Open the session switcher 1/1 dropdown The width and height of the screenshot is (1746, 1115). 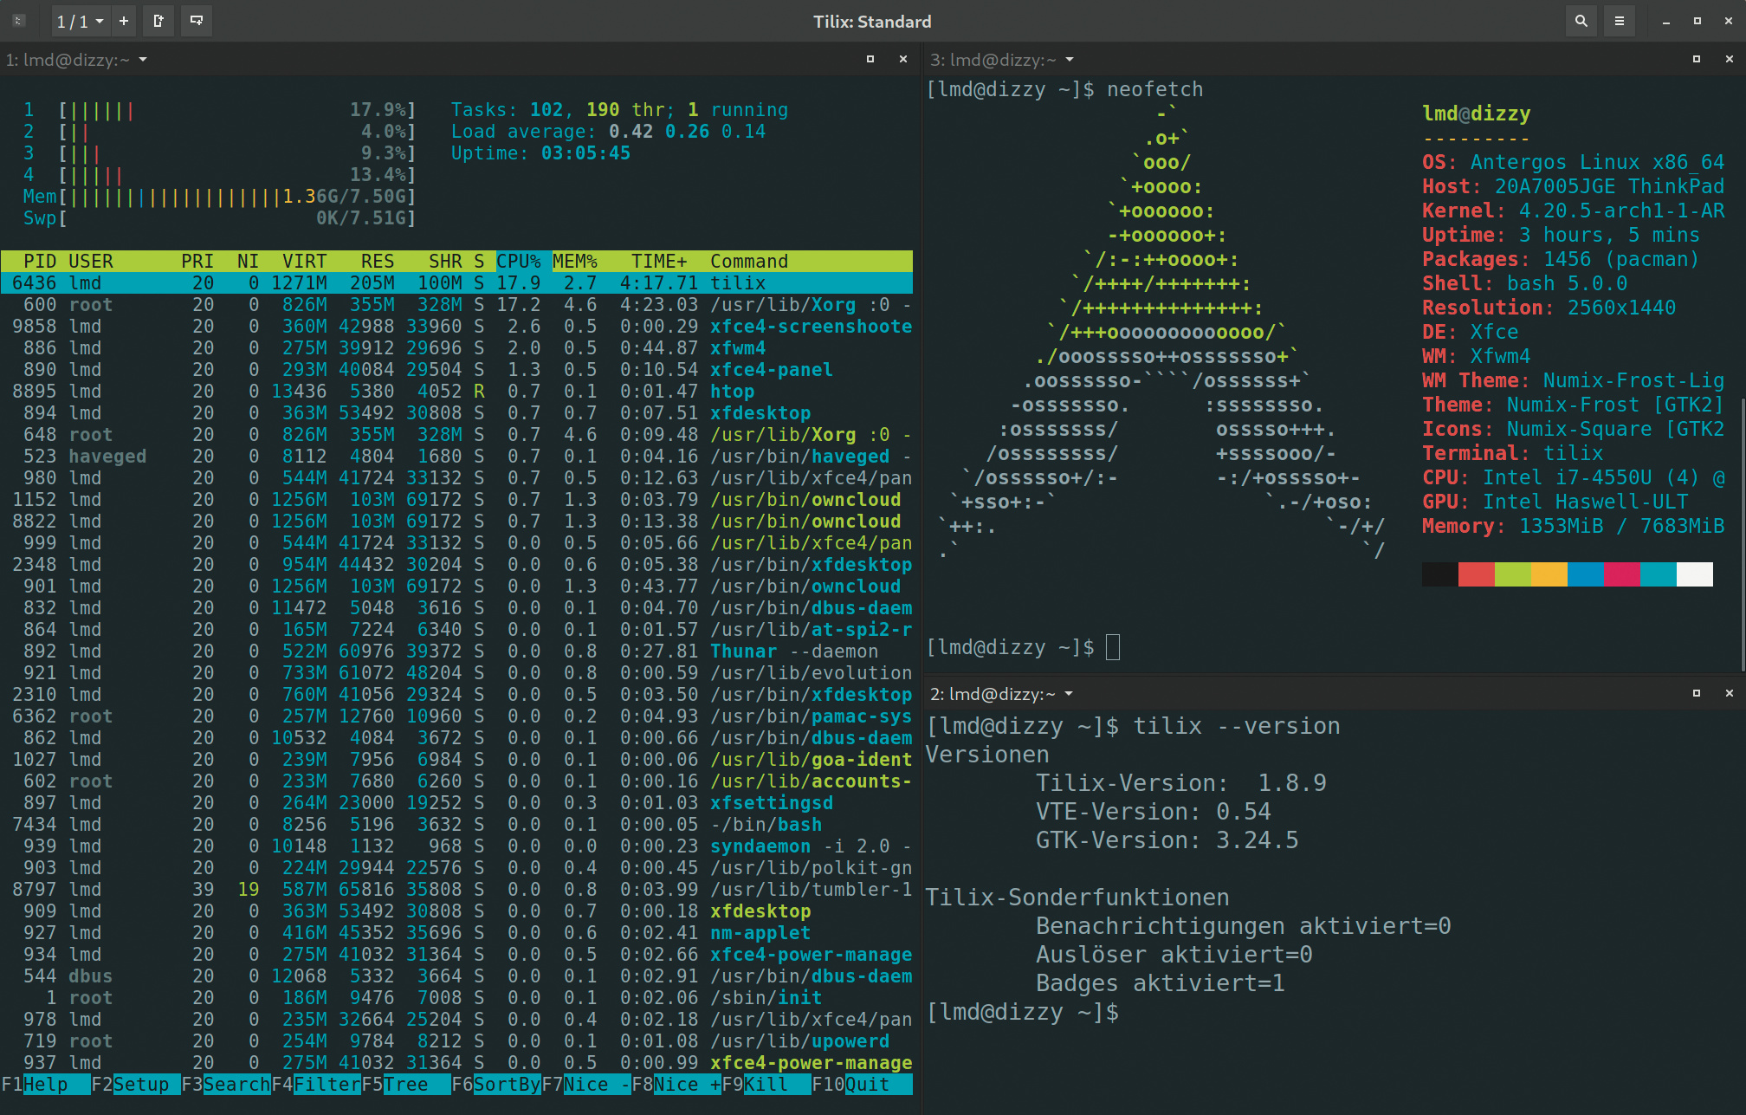tap(80, 21)
